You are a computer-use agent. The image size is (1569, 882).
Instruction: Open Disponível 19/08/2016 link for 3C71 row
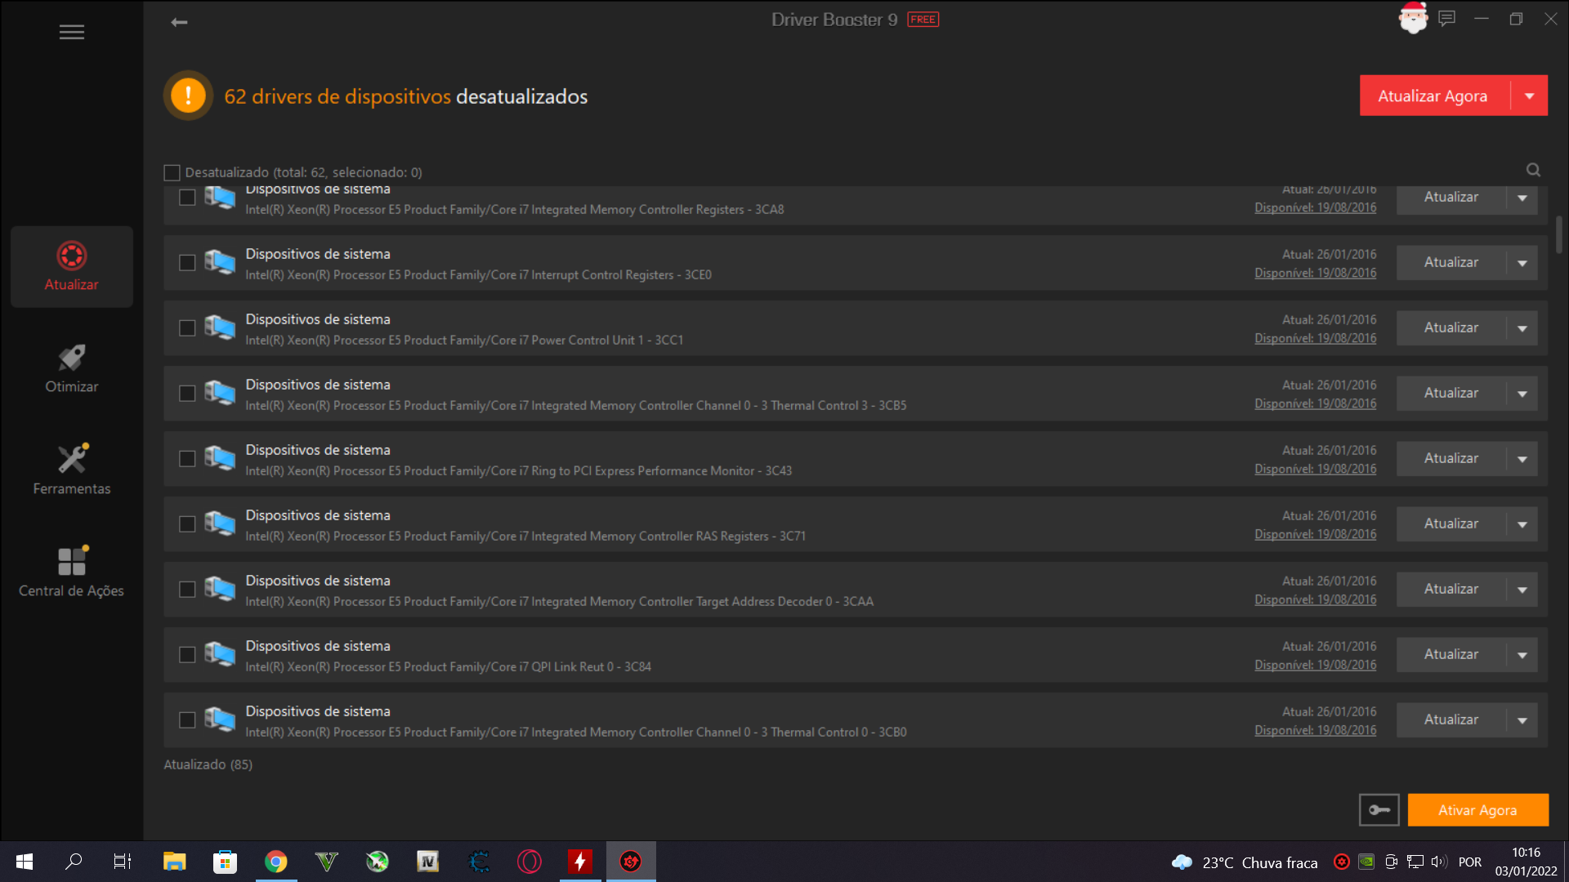coord(1316,534)
